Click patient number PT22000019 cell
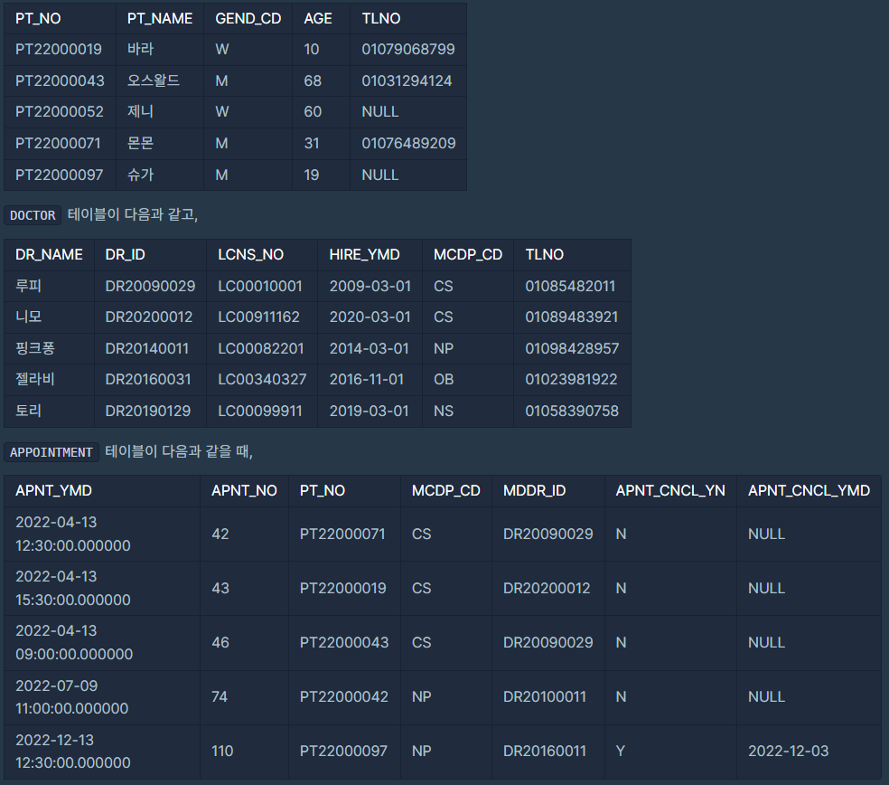The width and height of the screenshot is (889, 785). pos(59,50)
